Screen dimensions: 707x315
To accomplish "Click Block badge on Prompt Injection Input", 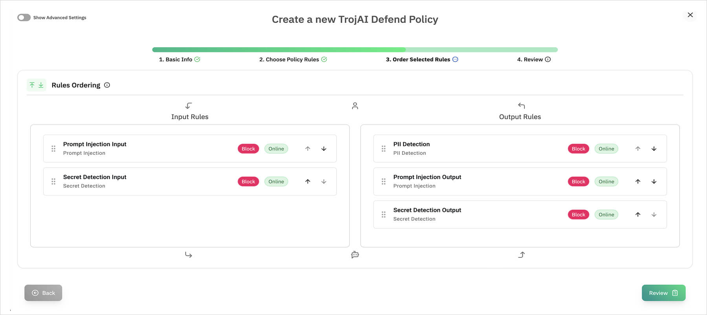I will coord(248,148).
